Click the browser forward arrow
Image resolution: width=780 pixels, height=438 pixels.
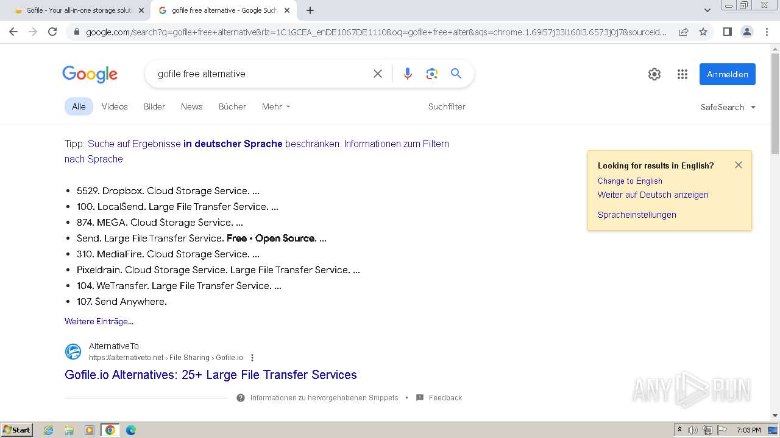coord(33,32)
